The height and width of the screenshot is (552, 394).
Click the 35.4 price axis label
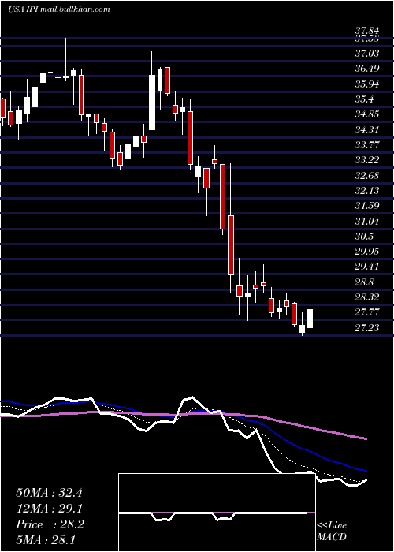364,99
